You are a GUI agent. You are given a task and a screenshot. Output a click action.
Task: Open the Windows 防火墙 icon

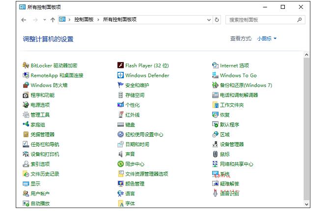click(x=26, y=85)
